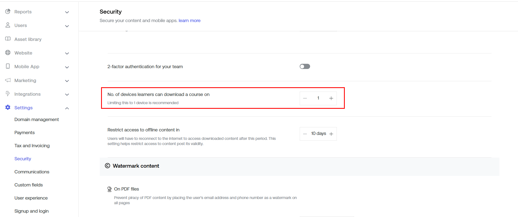This screenshot has height=217, width=518.
Task: Go to Payments settings page
Action: [x=25, y=132]
